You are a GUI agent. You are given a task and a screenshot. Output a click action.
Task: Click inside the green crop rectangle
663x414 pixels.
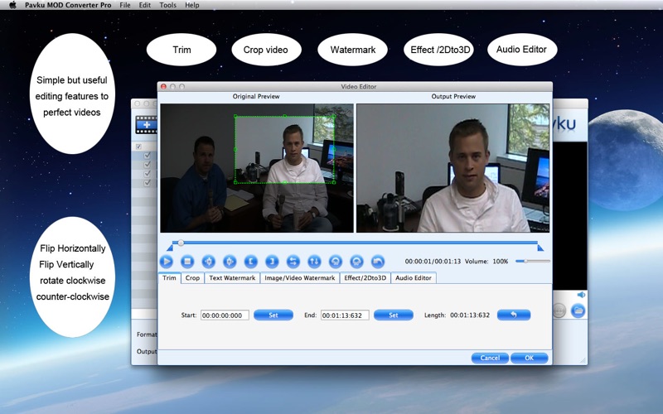[285, 149]
